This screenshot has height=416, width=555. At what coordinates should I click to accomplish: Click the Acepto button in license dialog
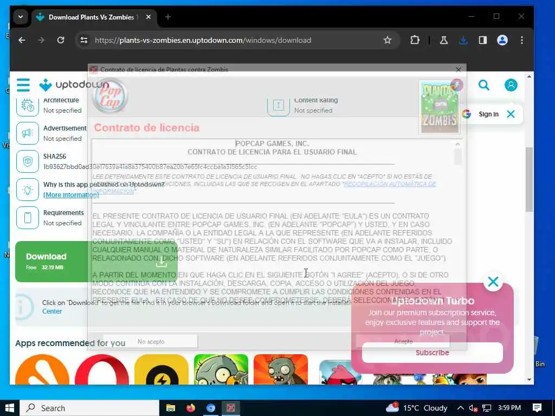click(403, 341)
